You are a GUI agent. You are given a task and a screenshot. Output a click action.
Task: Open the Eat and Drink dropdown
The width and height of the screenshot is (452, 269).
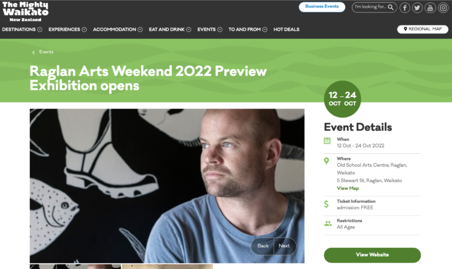tap(169, 29)
